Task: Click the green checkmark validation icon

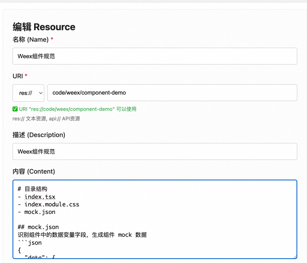Action: click(15, 109)
